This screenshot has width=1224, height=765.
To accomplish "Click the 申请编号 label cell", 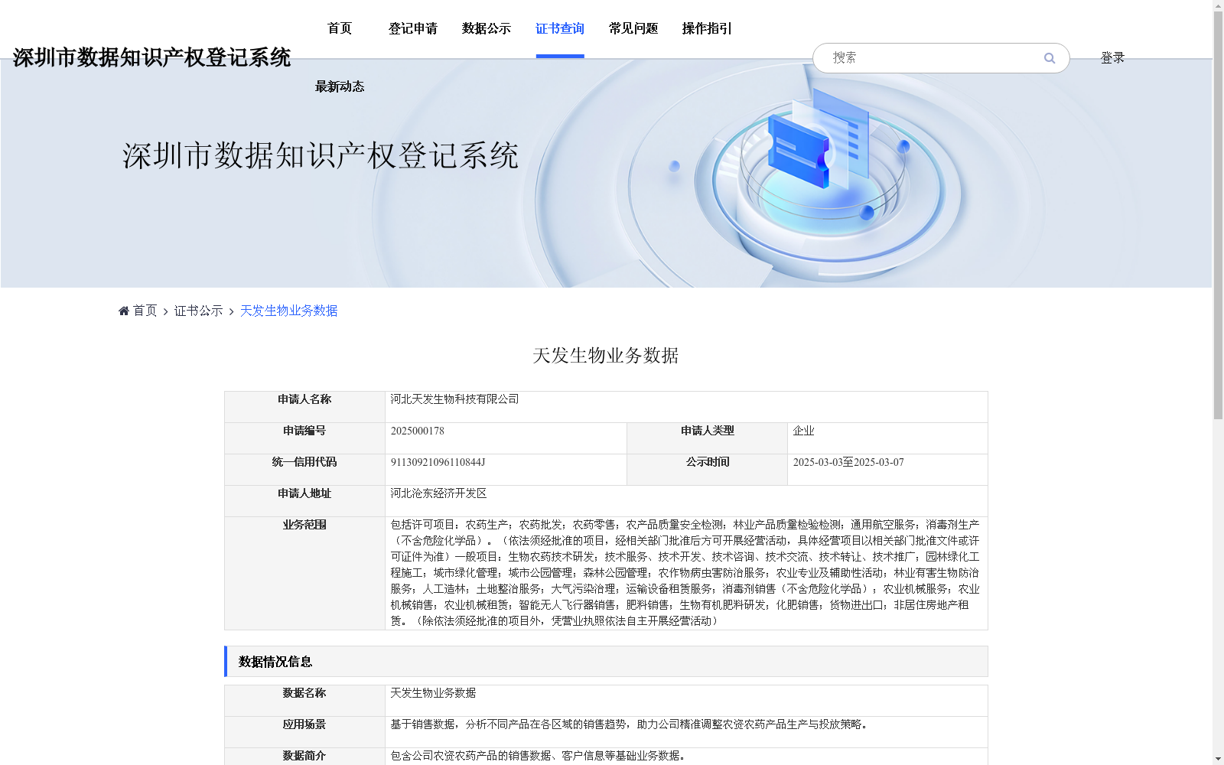I will [304, 438].
